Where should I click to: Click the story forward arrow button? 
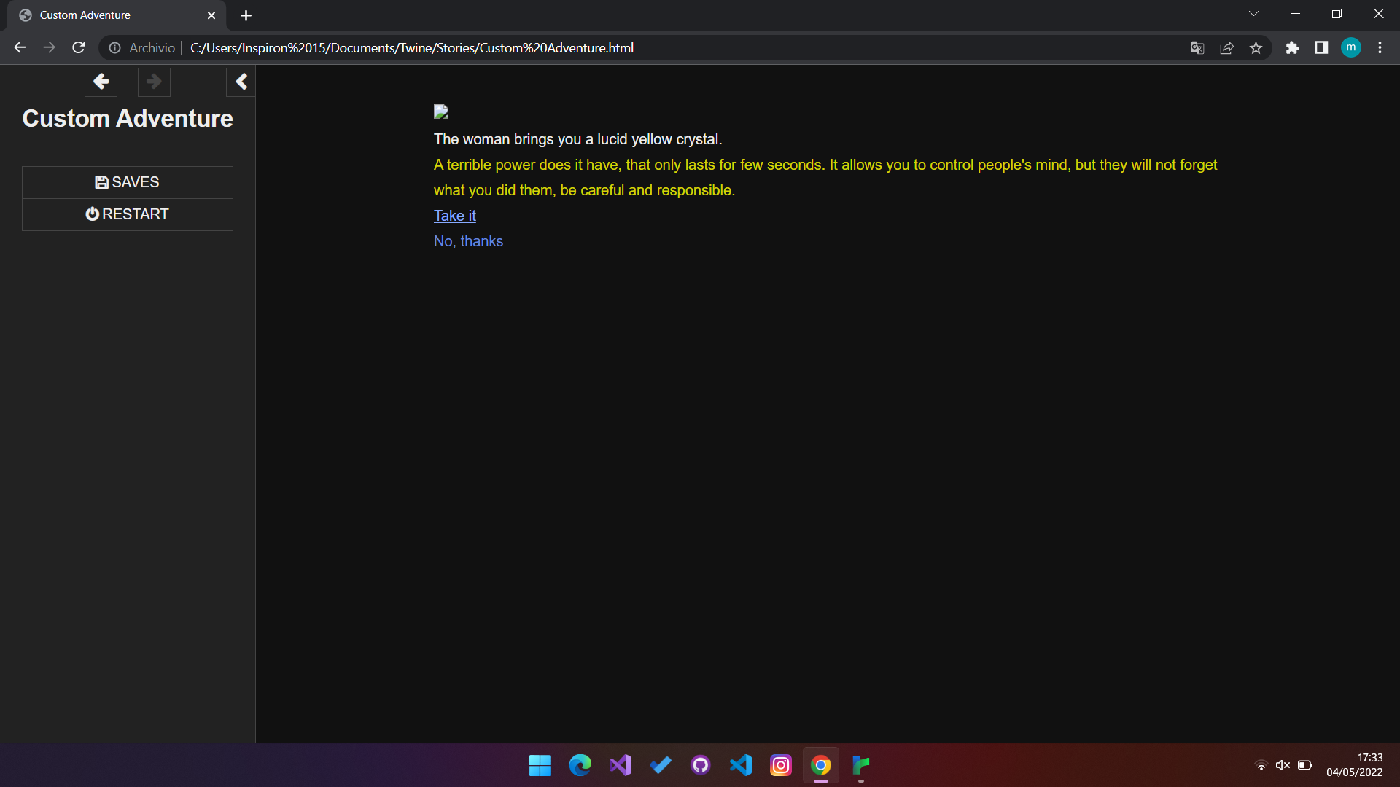[x=154, y=82]
